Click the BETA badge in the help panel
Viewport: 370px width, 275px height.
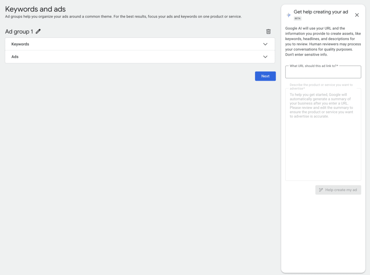click(297, 18)
